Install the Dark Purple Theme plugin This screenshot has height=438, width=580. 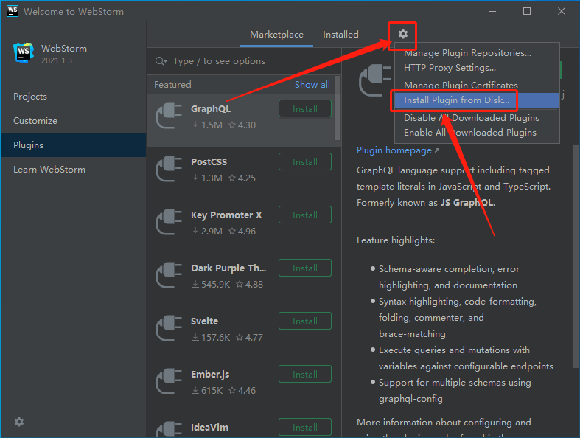[305, 268]
